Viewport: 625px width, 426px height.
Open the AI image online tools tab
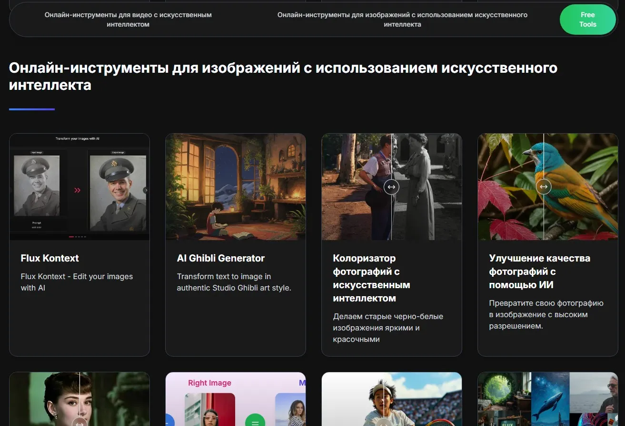tap(402, 19)
